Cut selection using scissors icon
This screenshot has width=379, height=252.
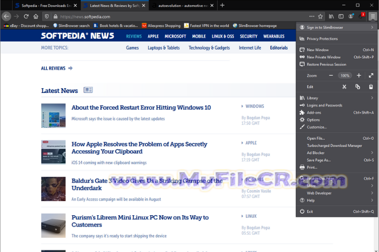(x=344, y=87)
